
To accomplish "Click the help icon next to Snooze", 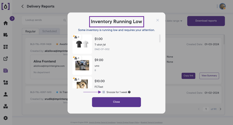I will click(x=129, y=92).
